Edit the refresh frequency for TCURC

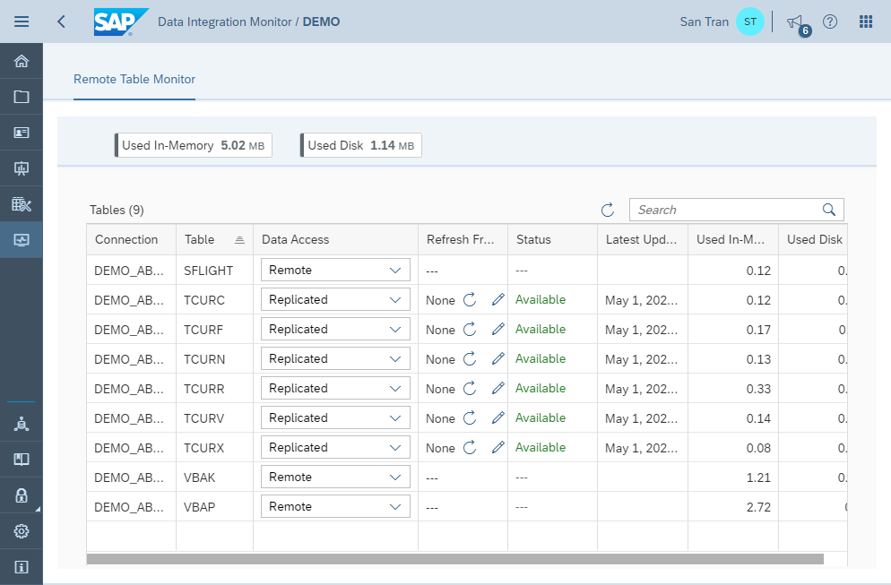point(497,299)
